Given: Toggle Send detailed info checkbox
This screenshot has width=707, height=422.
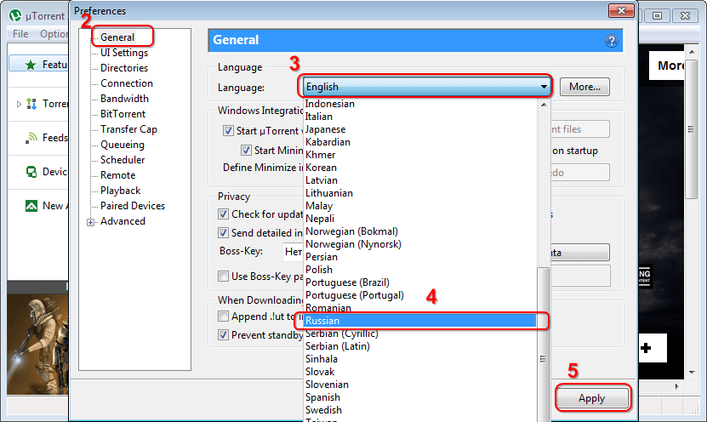Looking at the screenshot, I should point(223,232).
